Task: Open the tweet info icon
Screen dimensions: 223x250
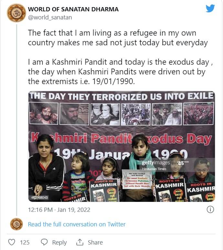Action: click(x=210, y=210)
